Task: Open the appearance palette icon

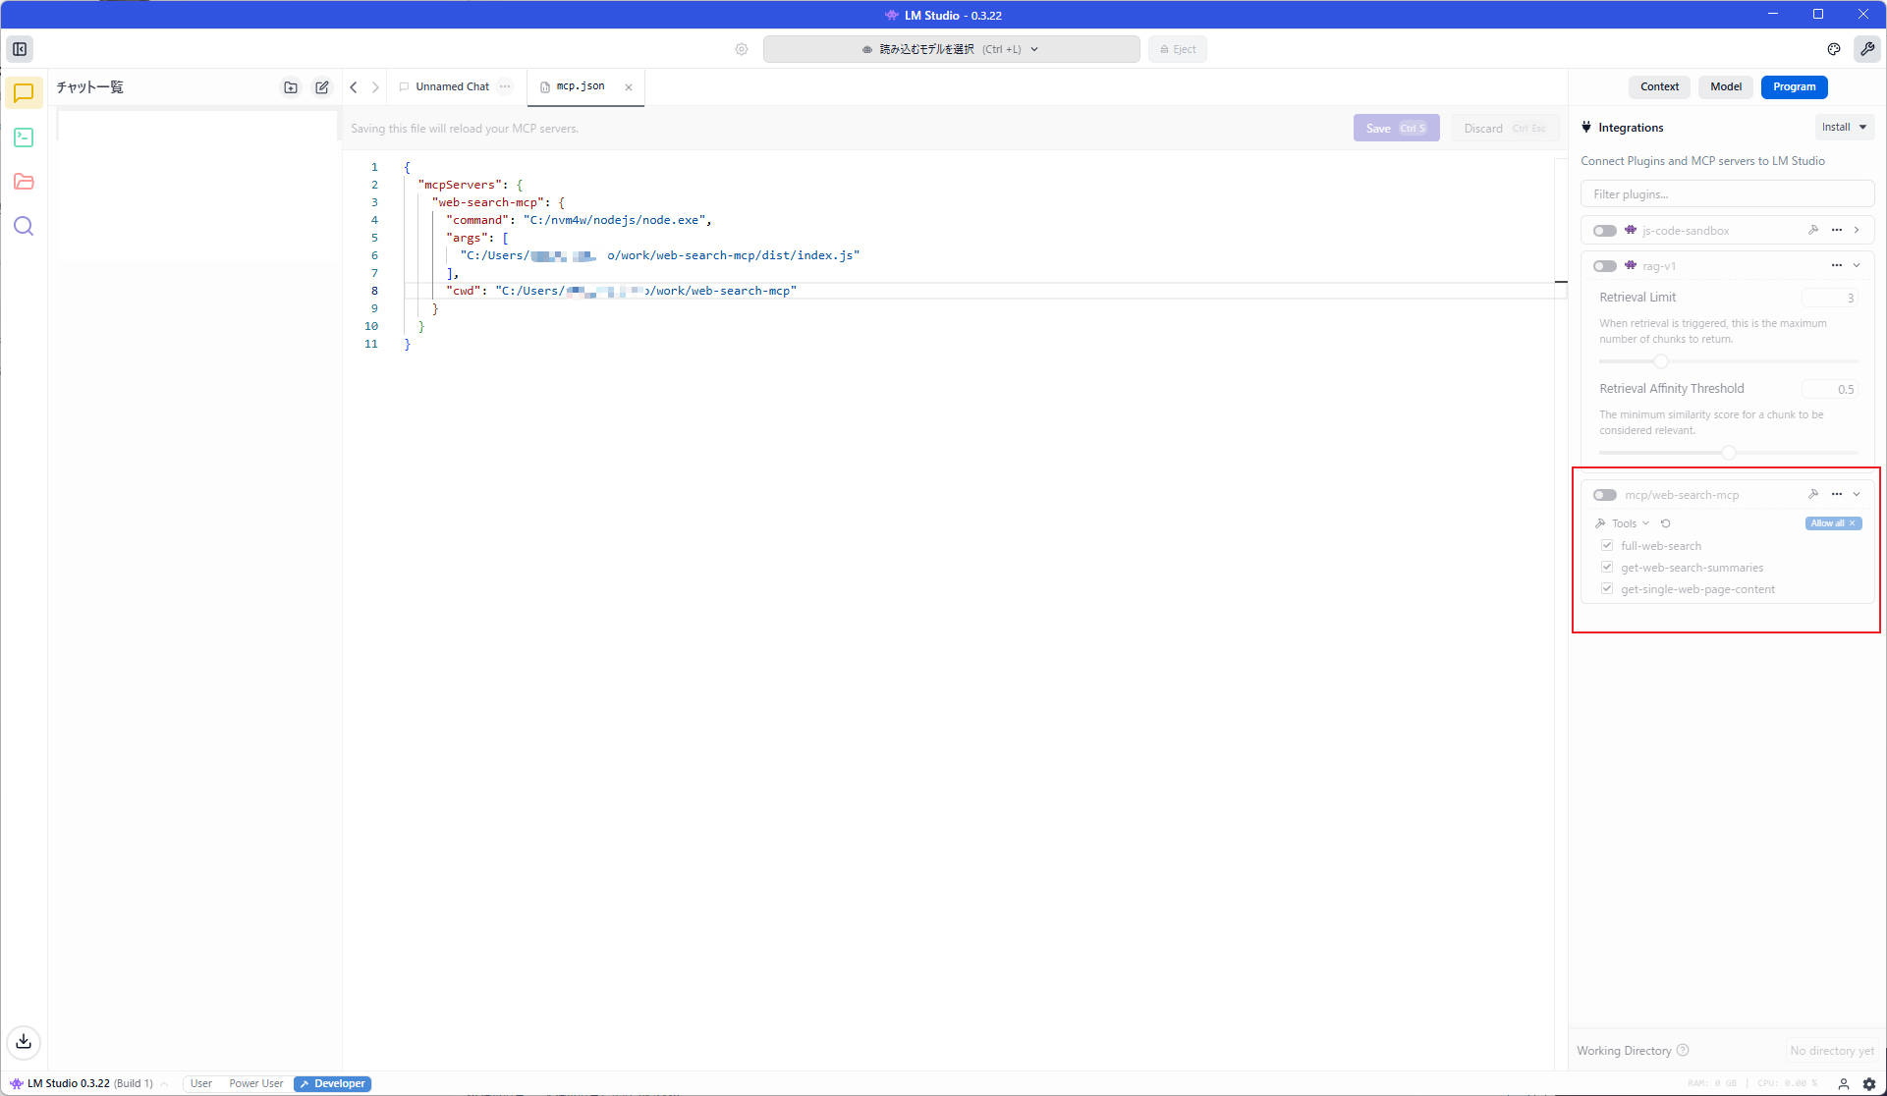Action: [x=1834, y=49]
